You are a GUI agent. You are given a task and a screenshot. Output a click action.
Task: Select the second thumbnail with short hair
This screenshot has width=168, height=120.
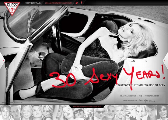16,112
